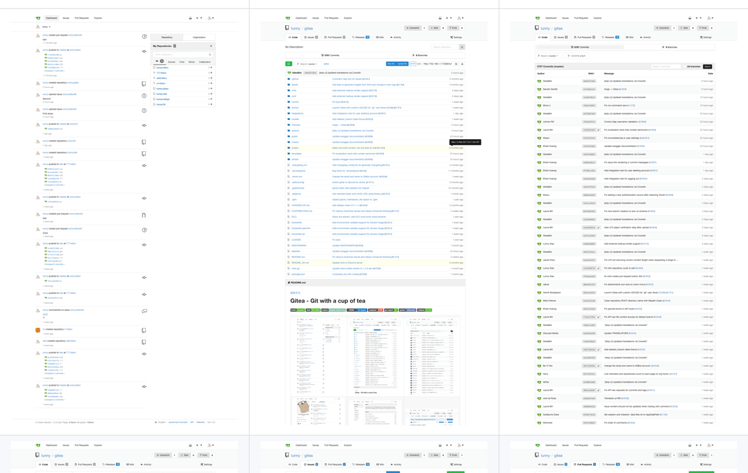Open plus create dropdown on commits page
The width and height of the screenshot is (748, 473).
(x=697, y=18)
